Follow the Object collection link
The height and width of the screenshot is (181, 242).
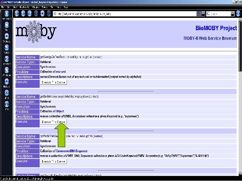click(60, 111)
